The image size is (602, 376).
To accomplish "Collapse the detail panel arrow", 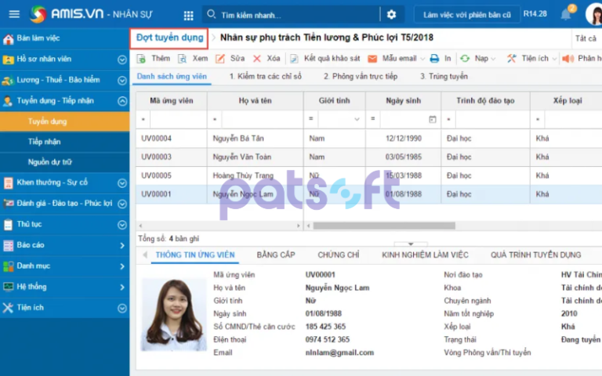I will [411, 244].
